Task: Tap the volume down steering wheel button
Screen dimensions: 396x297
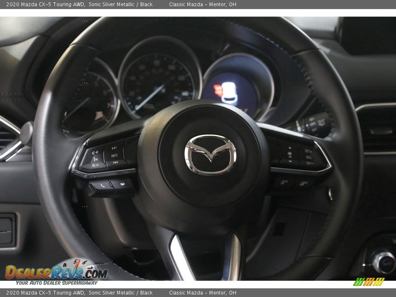Action: pos(95,166)
